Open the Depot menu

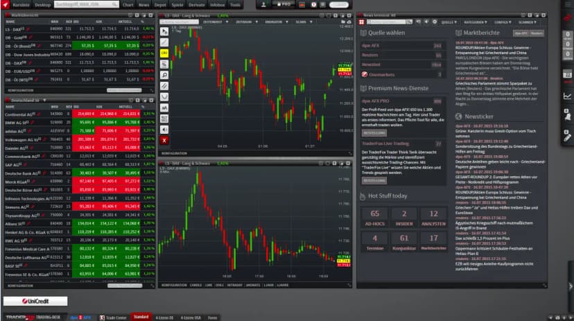coord(160,5)
